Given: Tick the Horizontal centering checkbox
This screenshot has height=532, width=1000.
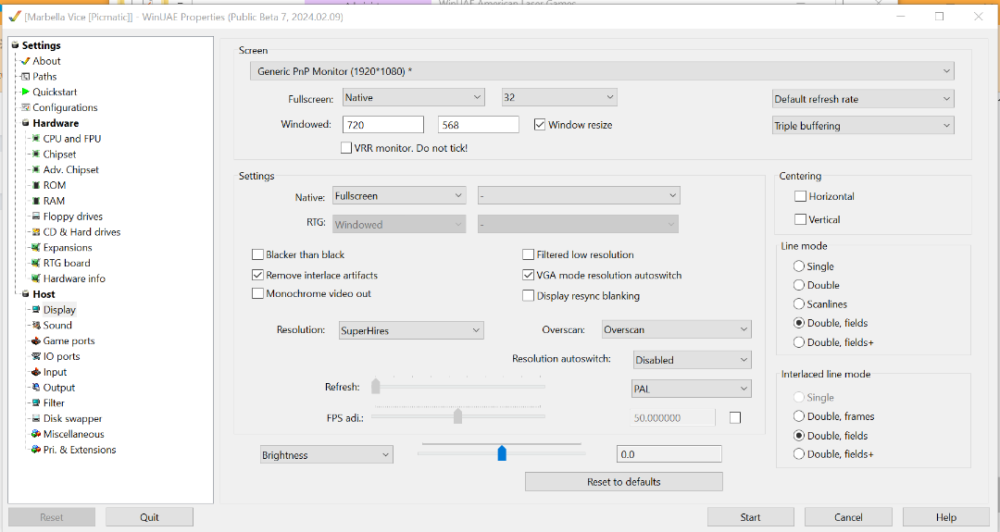Looking at the screenshot, I should click(x=801, y=196).
